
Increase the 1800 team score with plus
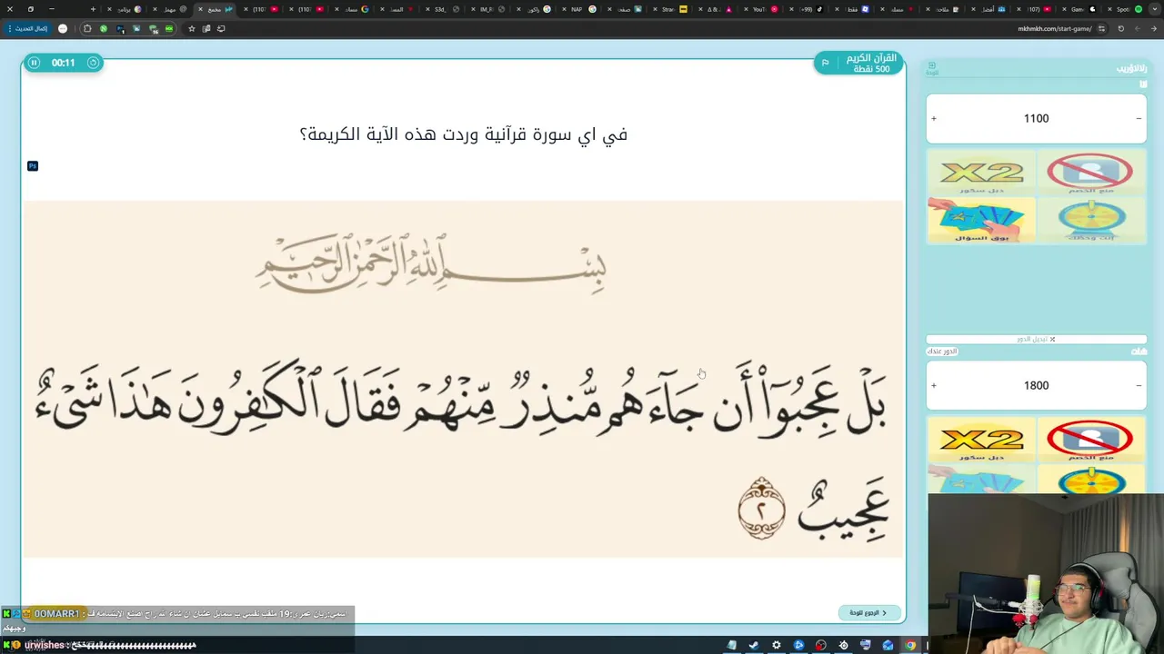(x=934, y=385)
